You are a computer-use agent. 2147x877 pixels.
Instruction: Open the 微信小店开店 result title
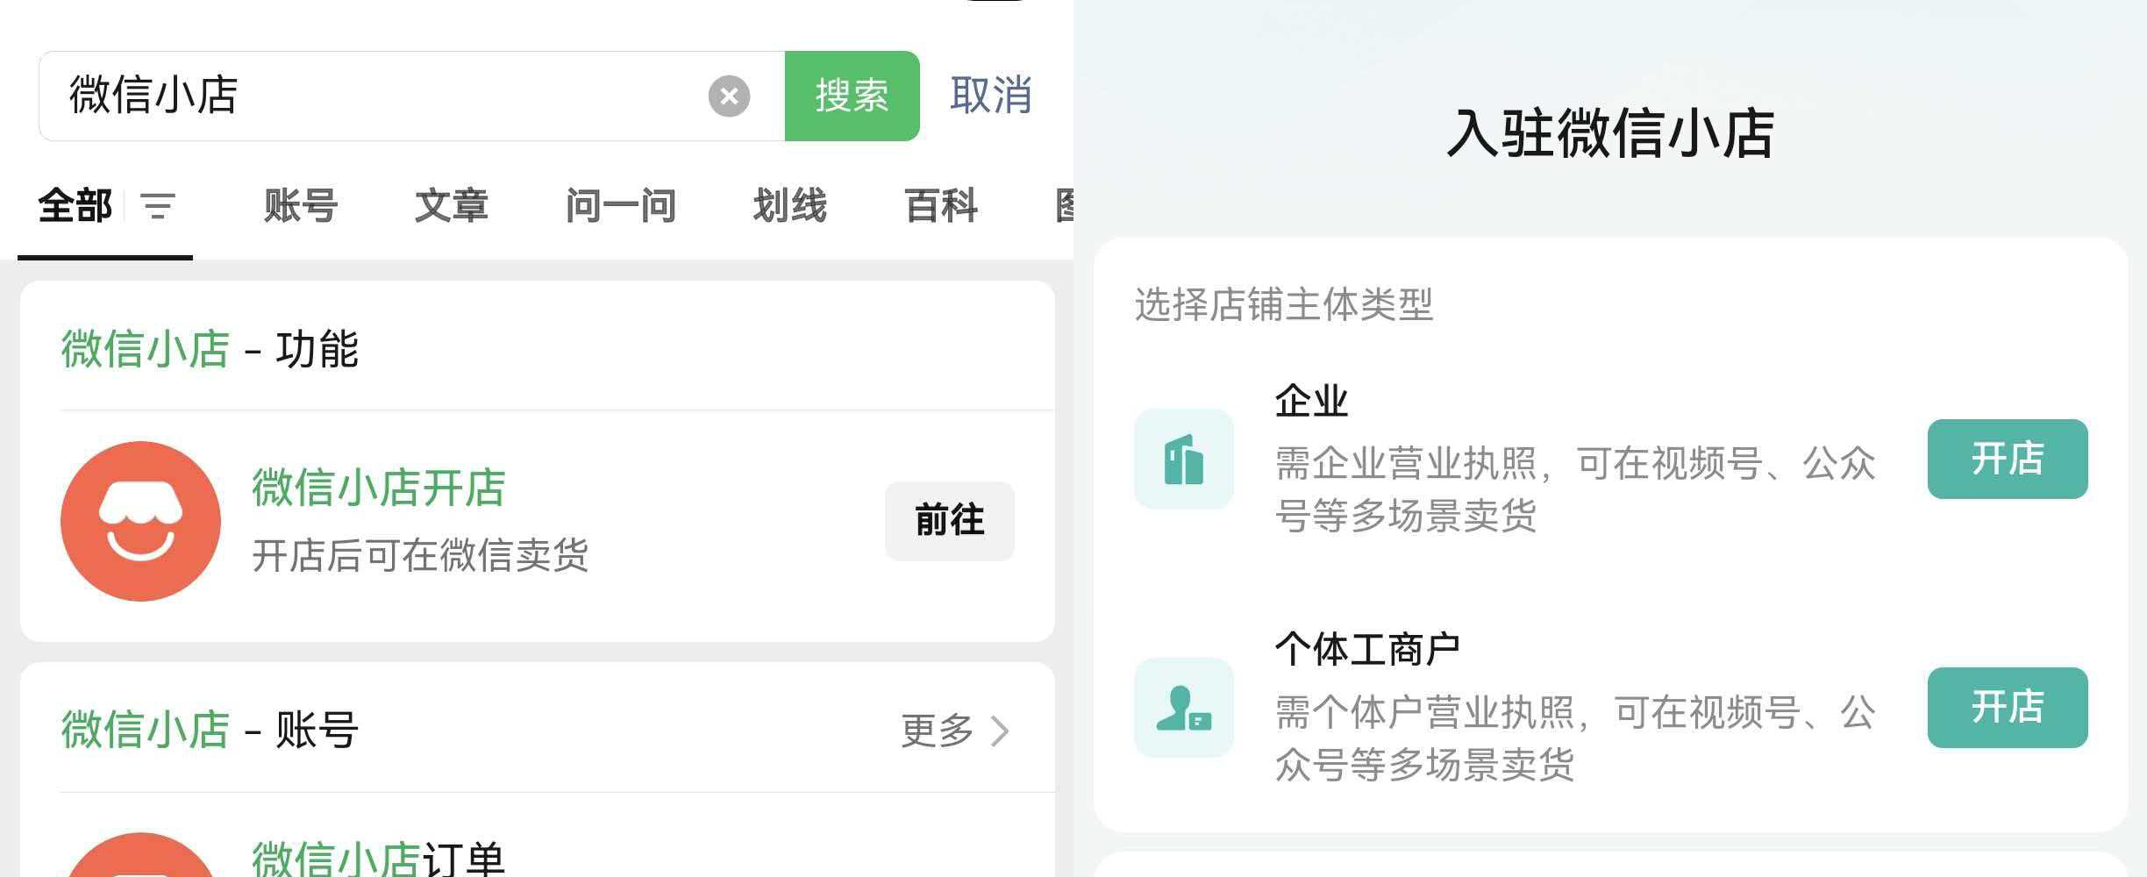(x=378, y=488)
